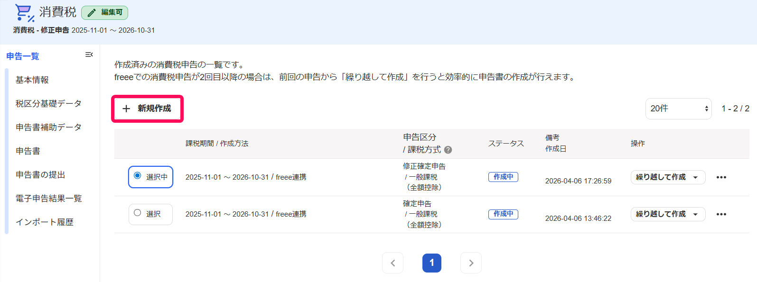Open 申告書の提出 in the sidebar
Viewport: 757px width, 282px height.
[40, 175]
